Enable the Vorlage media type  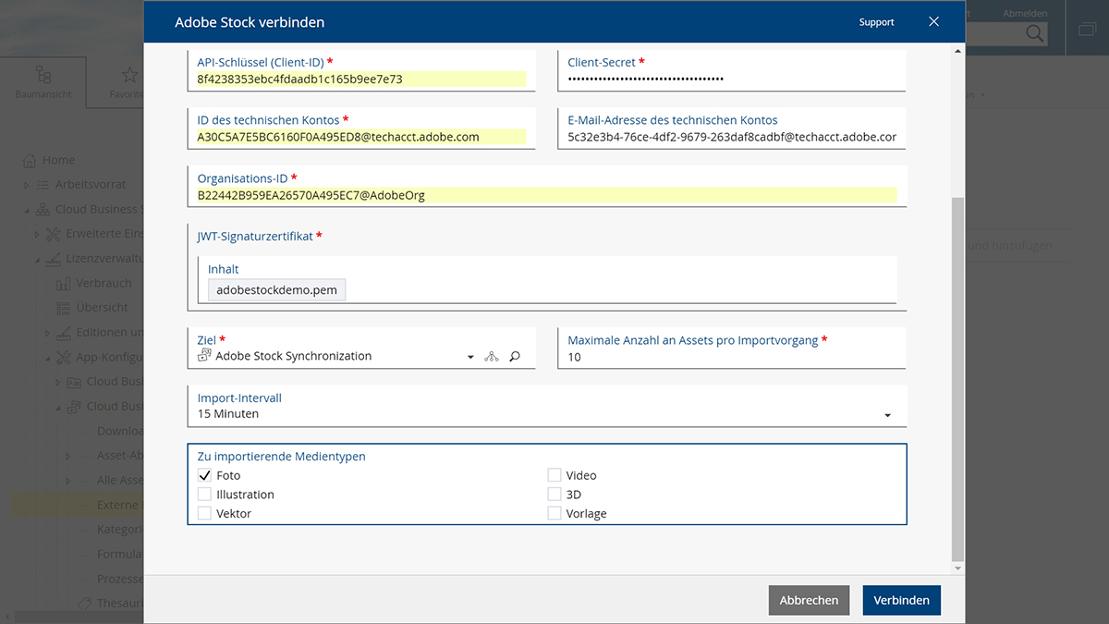coord(554,513)
